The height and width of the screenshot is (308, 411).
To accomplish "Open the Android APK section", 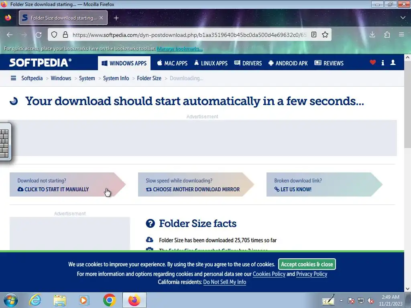I will [x=288, y=63].
